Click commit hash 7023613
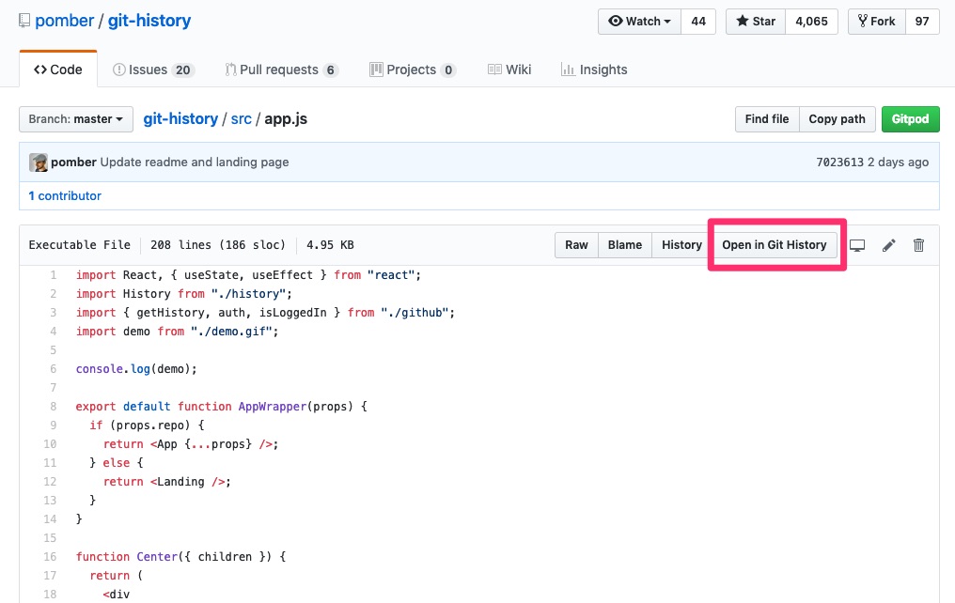This screenshot has width=955, height=603. click(839, 162)
